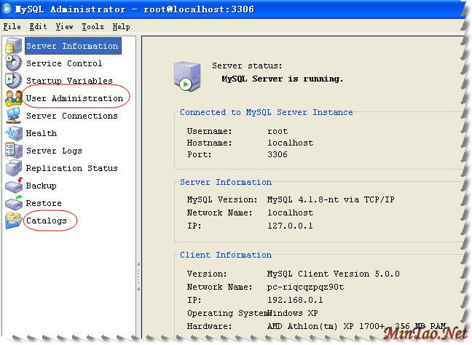Select User Administration in sidebar
The image size is (472, 345).
pos(74,98)
